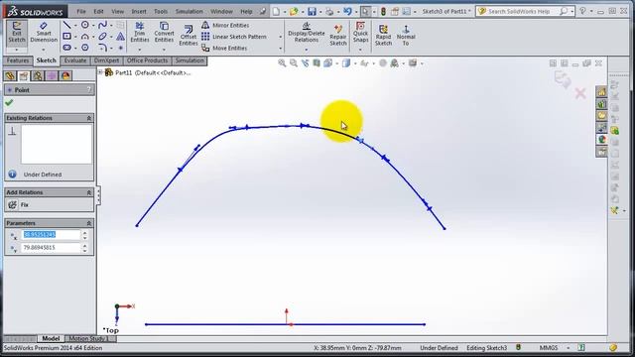This screenshot has width=635, height=357.
Task: Switch to the Features tab
Action: [x=18, y=60]
